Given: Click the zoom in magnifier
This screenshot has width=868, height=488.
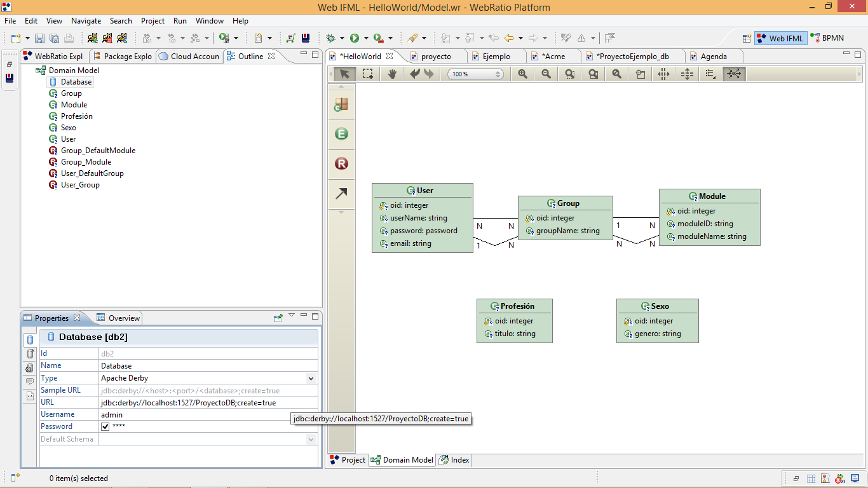Looking at the screenshot, I should [x=522, y=74].
